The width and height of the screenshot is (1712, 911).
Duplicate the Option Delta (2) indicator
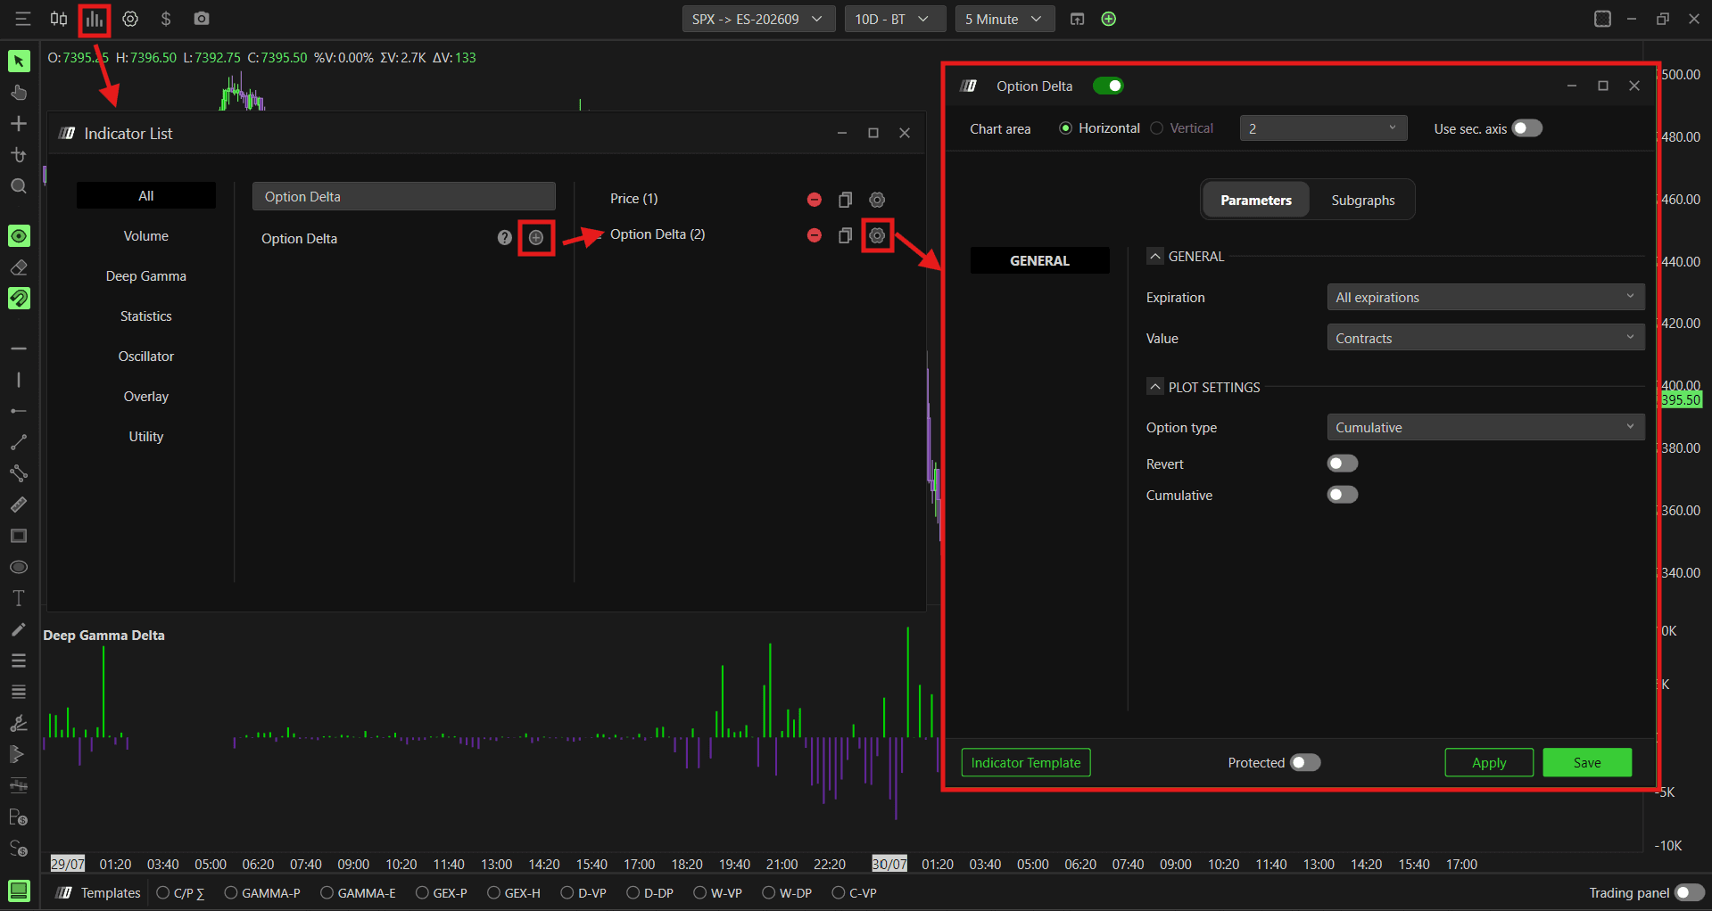[845, 235]
